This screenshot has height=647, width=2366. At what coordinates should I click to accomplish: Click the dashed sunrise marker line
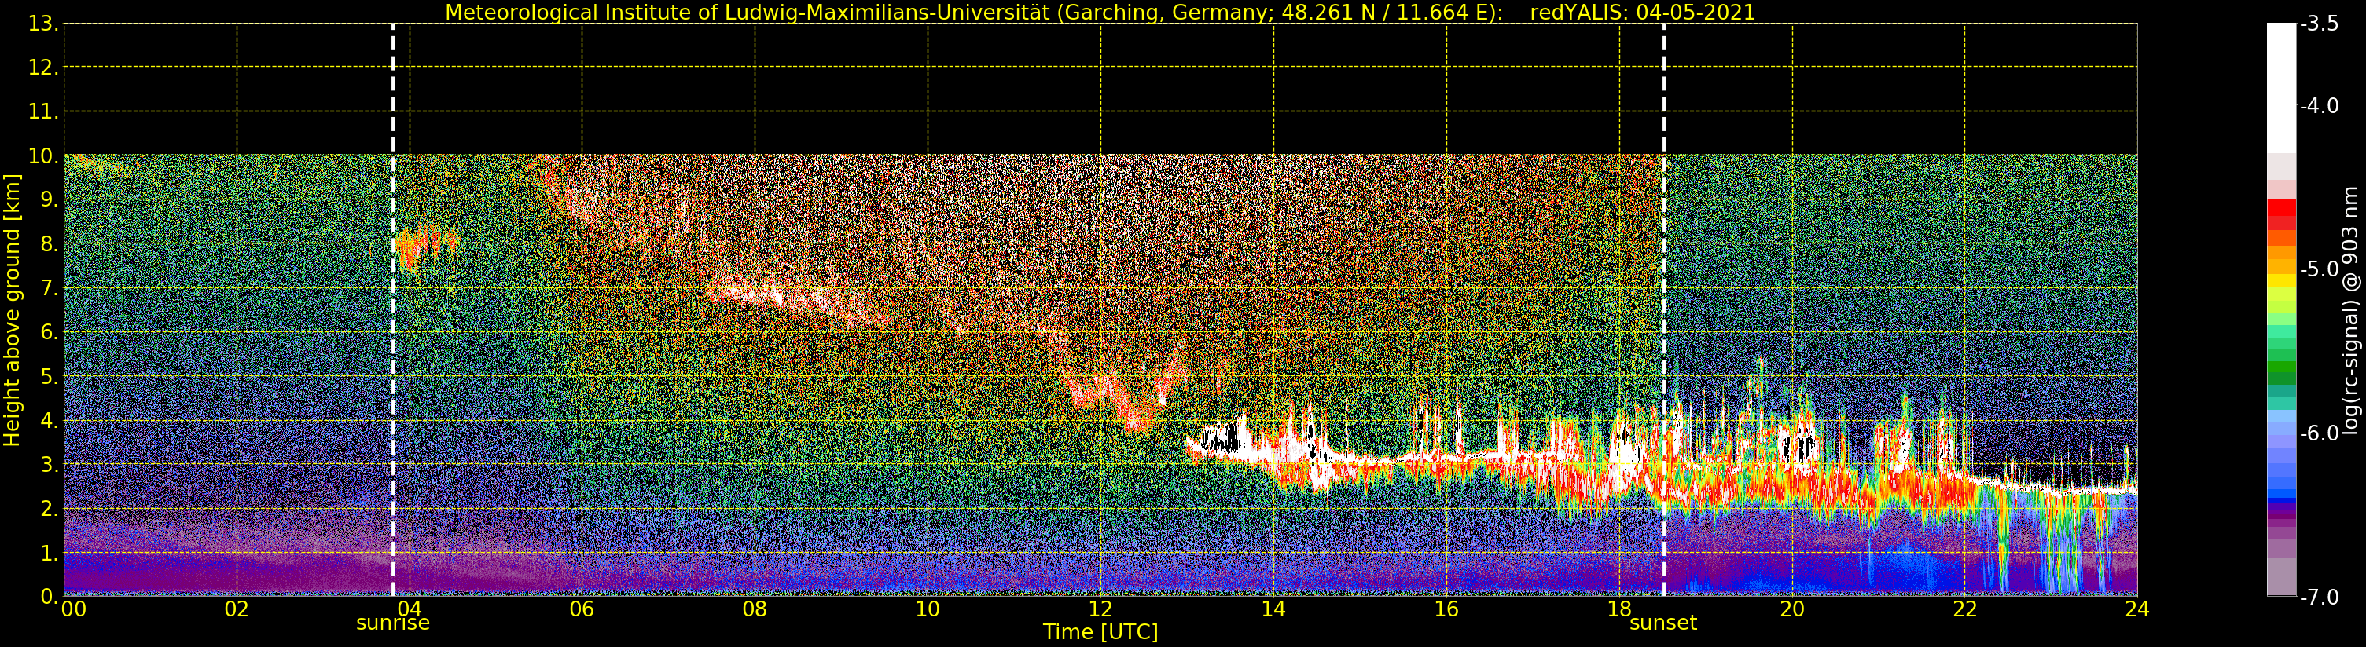[393, 310]
